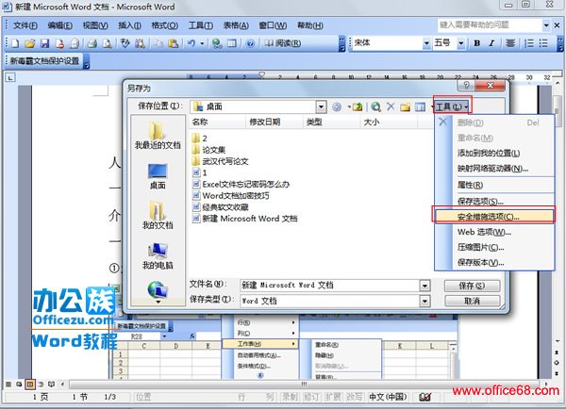Choose 保存选项(S)... menu entry

(x=494, y=202)
